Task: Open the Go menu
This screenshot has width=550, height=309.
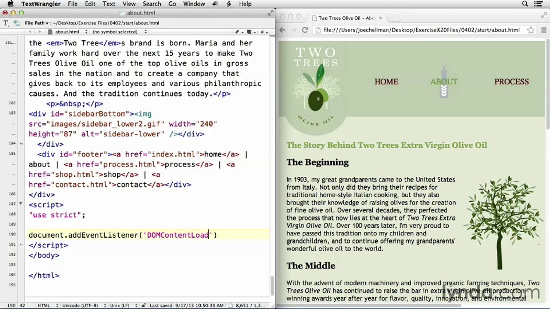Action: pyautogui.click(x=172, y=4)
